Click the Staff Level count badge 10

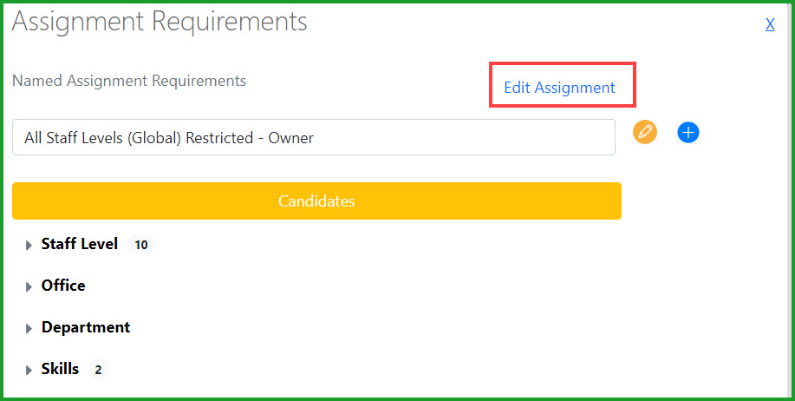tap(141, 245)
